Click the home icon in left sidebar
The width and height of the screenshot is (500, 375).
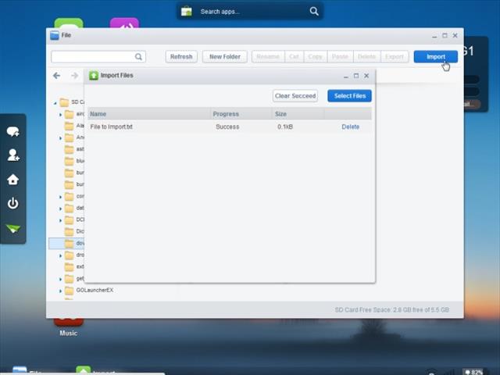(13, 179)
